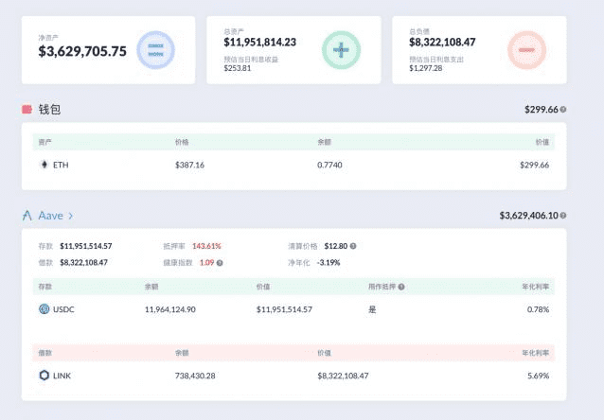The image size is (604, 420).
Task: Click the 年化利率 header in deposits table
Action: point(536,287)
